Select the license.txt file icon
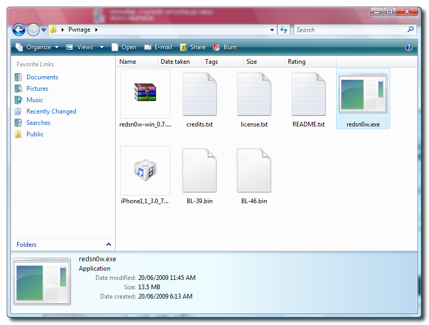The height and width of the screenshot is (325, 429). click(254, 94)
